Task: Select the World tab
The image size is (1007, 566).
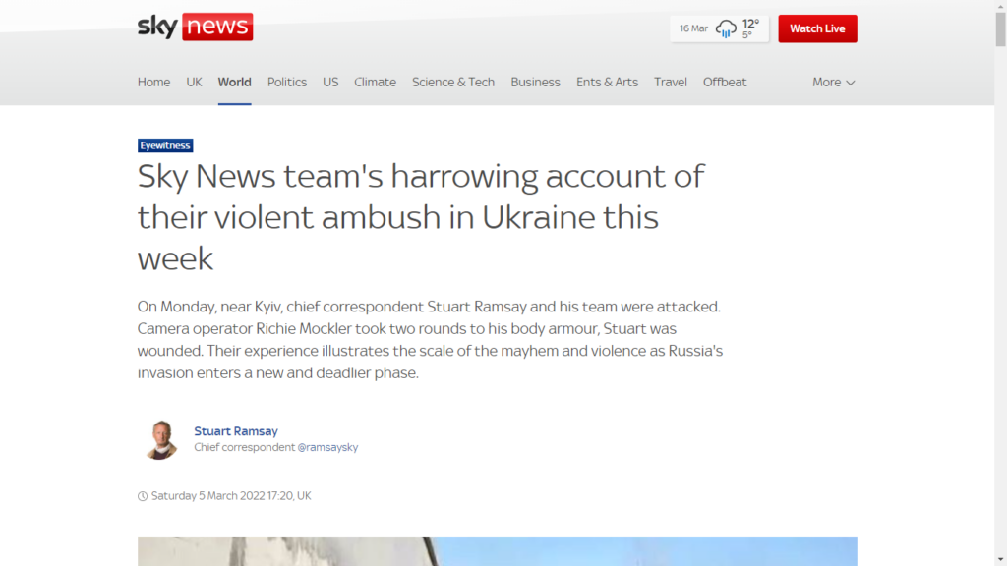Action: coord(234,83)
